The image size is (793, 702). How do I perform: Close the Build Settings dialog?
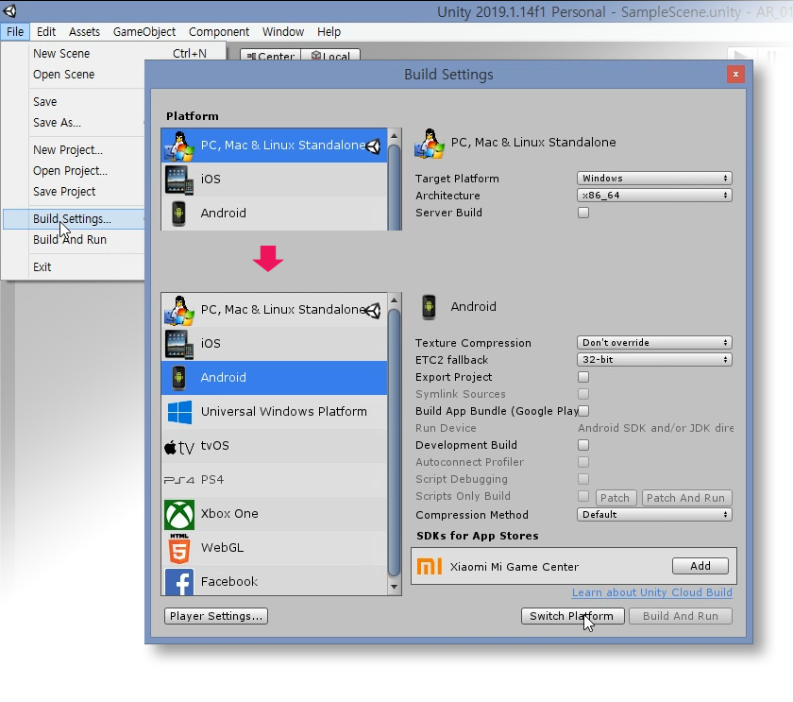[x=735, y=75]
